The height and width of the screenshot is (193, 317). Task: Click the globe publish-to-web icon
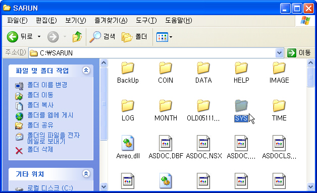19,116
